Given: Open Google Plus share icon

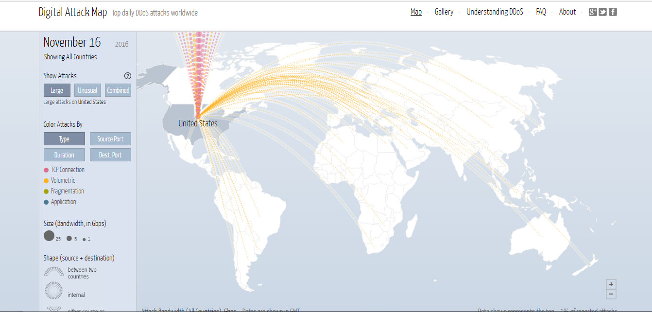Looking at the screenshot, I should point(593,12).
